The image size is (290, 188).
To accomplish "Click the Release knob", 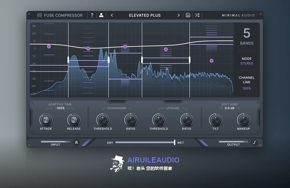I will [74, 120].
